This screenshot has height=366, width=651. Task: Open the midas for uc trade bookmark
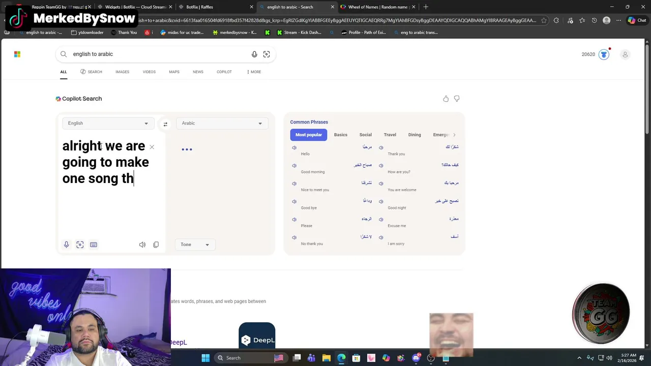pyautogui.click(x=182, y=33)
